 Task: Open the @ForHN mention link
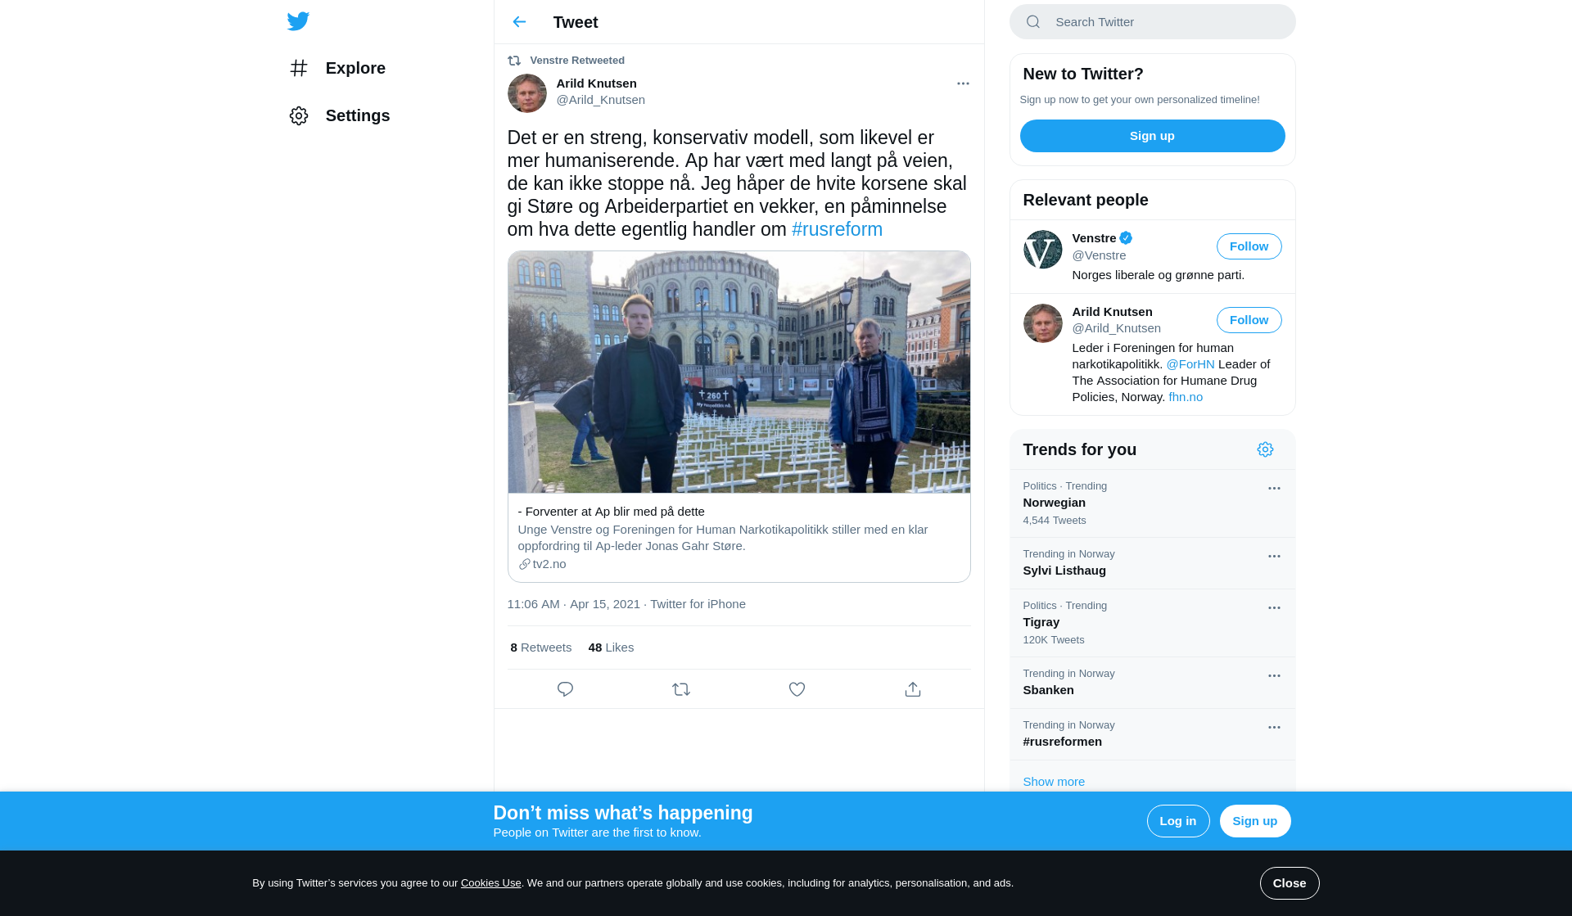coord(1190,364)
